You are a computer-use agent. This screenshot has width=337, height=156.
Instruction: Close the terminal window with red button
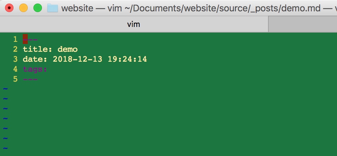(x=9, y=8)
